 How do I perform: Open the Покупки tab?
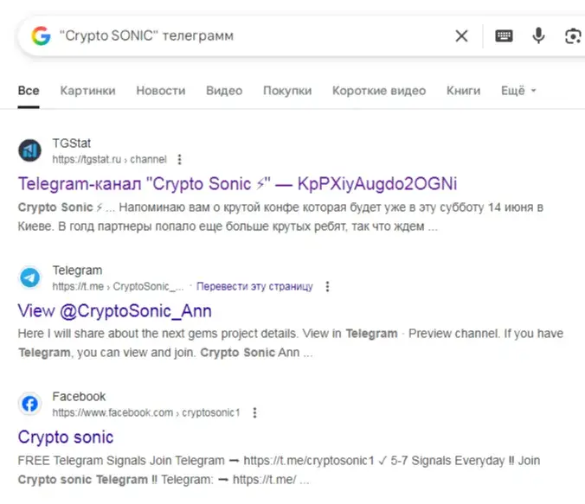[287, 91]
